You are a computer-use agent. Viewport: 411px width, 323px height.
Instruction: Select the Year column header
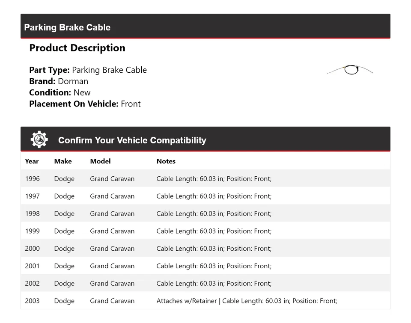[x=32, y=161]
